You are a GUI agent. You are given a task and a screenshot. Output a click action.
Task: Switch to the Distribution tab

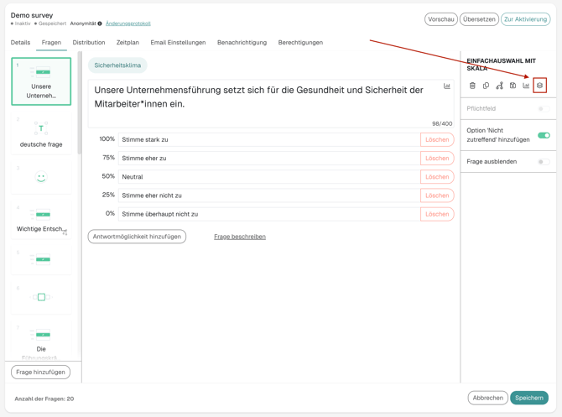(x=89, y=43)
